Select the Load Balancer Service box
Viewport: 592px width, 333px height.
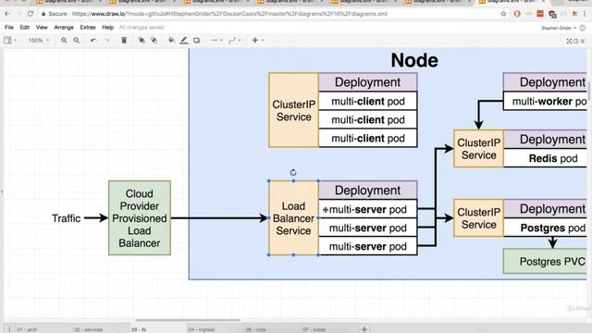tap(293, 218)
